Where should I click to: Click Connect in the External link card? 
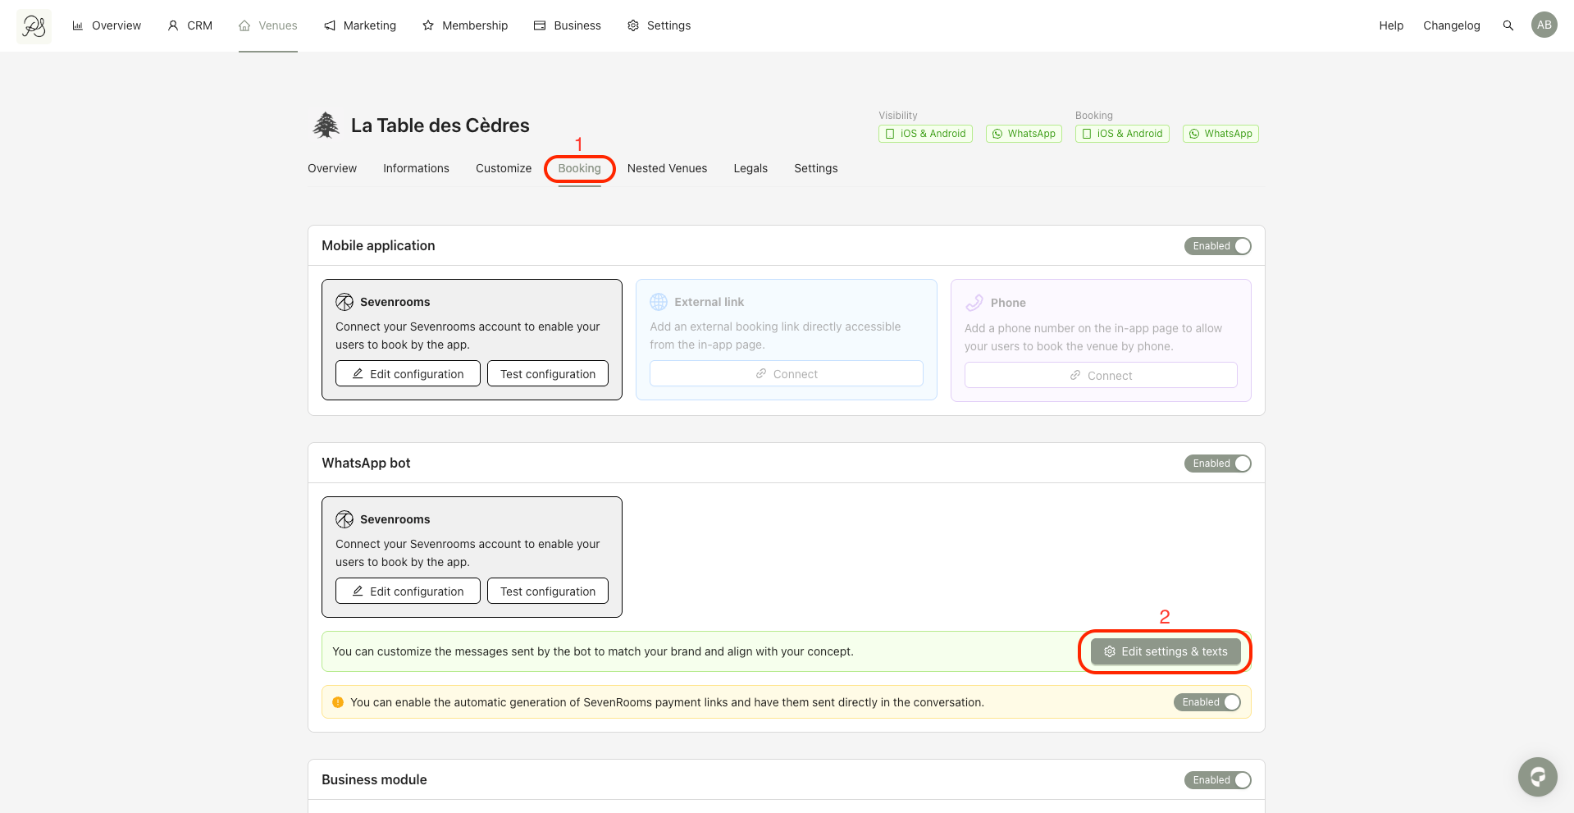point(786,374)
